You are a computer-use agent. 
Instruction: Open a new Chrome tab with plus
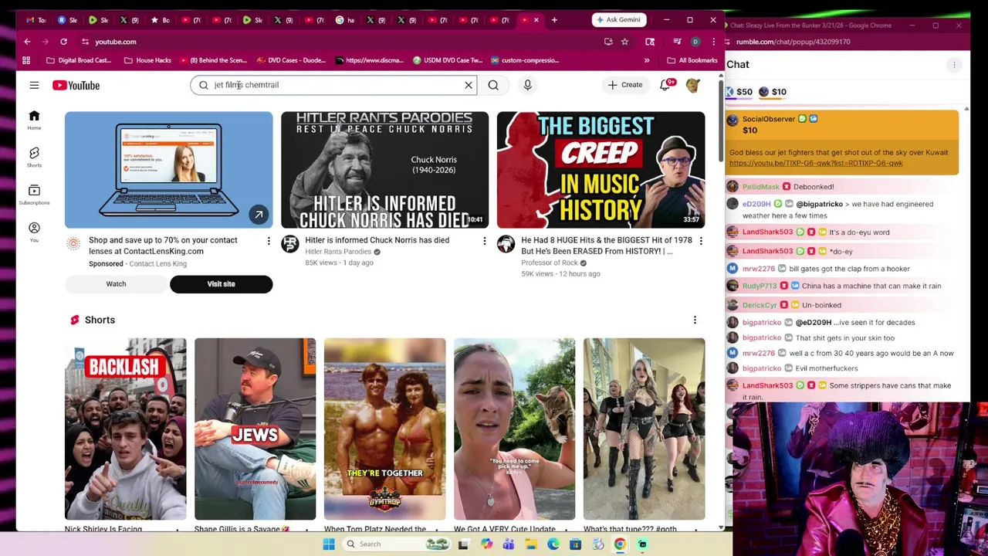point(554,20)
